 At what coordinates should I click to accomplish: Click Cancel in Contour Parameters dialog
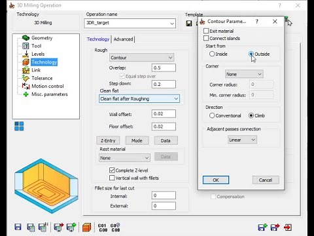(266, 180)
